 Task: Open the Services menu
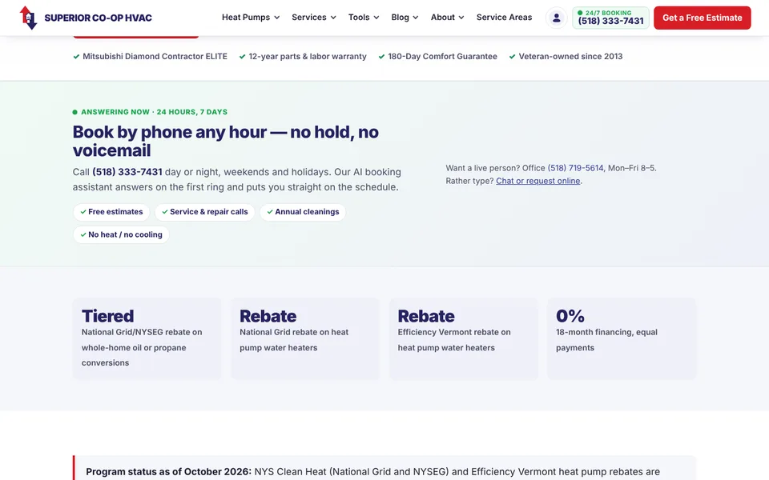point(314,17)
